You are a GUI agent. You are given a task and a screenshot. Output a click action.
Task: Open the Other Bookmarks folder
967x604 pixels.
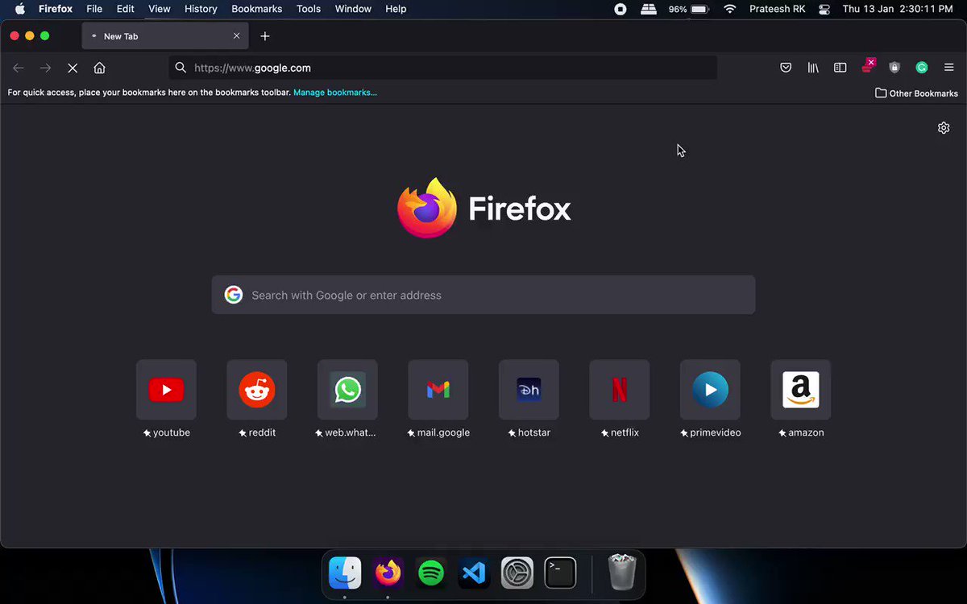pyautogui.click(x=916, y=93)
